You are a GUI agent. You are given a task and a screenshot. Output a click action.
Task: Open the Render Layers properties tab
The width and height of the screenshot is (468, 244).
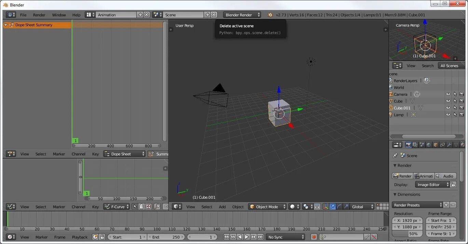tap(415, 145)
